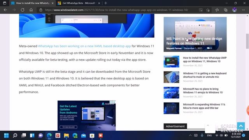Close the WhatsApp article tab
Image resolution: width=249 pixels, height=140 pixels.
tap(53, 3)
